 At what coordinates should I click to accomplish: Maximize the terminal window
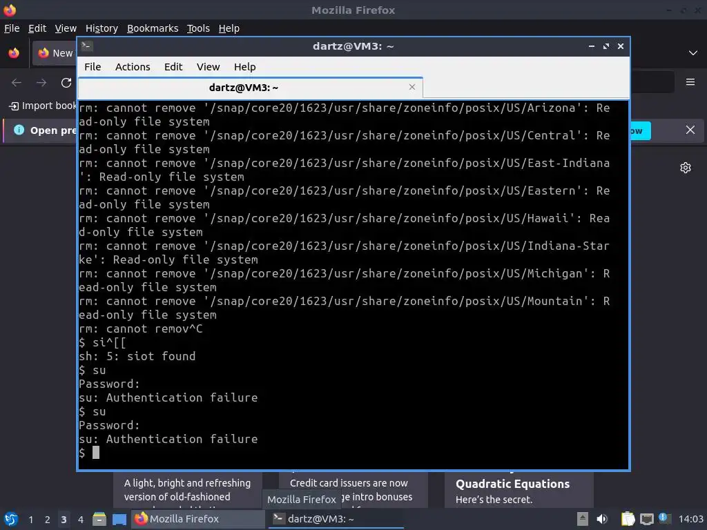click(606, 46)
